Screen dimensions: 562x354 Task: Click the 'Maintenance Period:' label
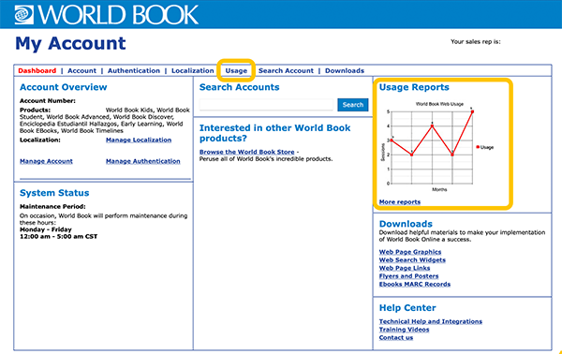[x=52, y=206]
